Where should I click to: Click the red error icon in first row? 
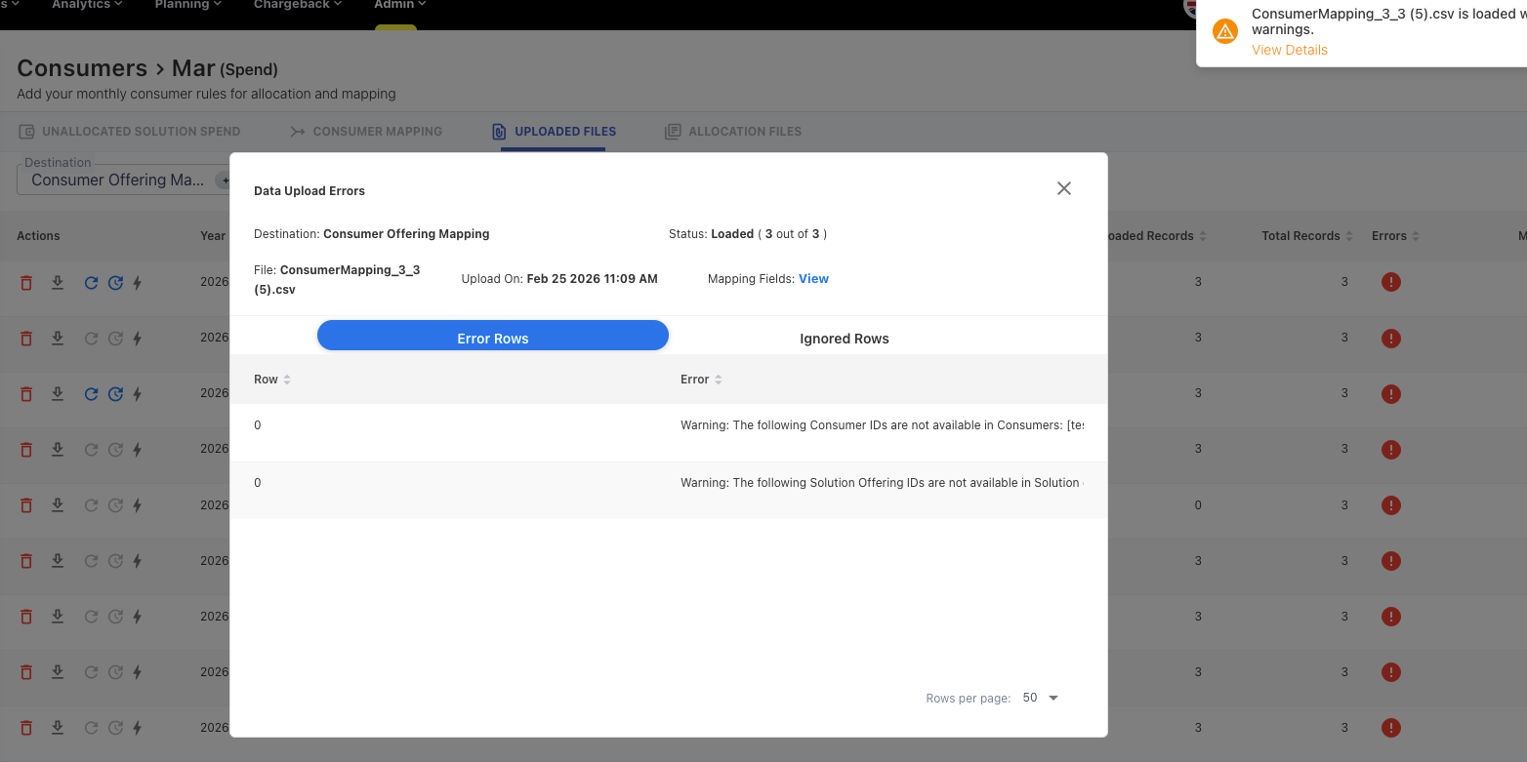(1390, 282)
